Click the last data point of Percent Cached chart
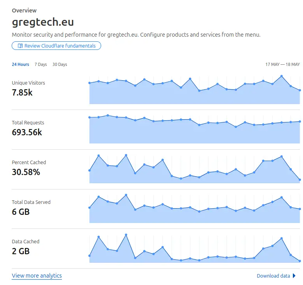This screenshot has height=285, width=303. pos(300,180)
